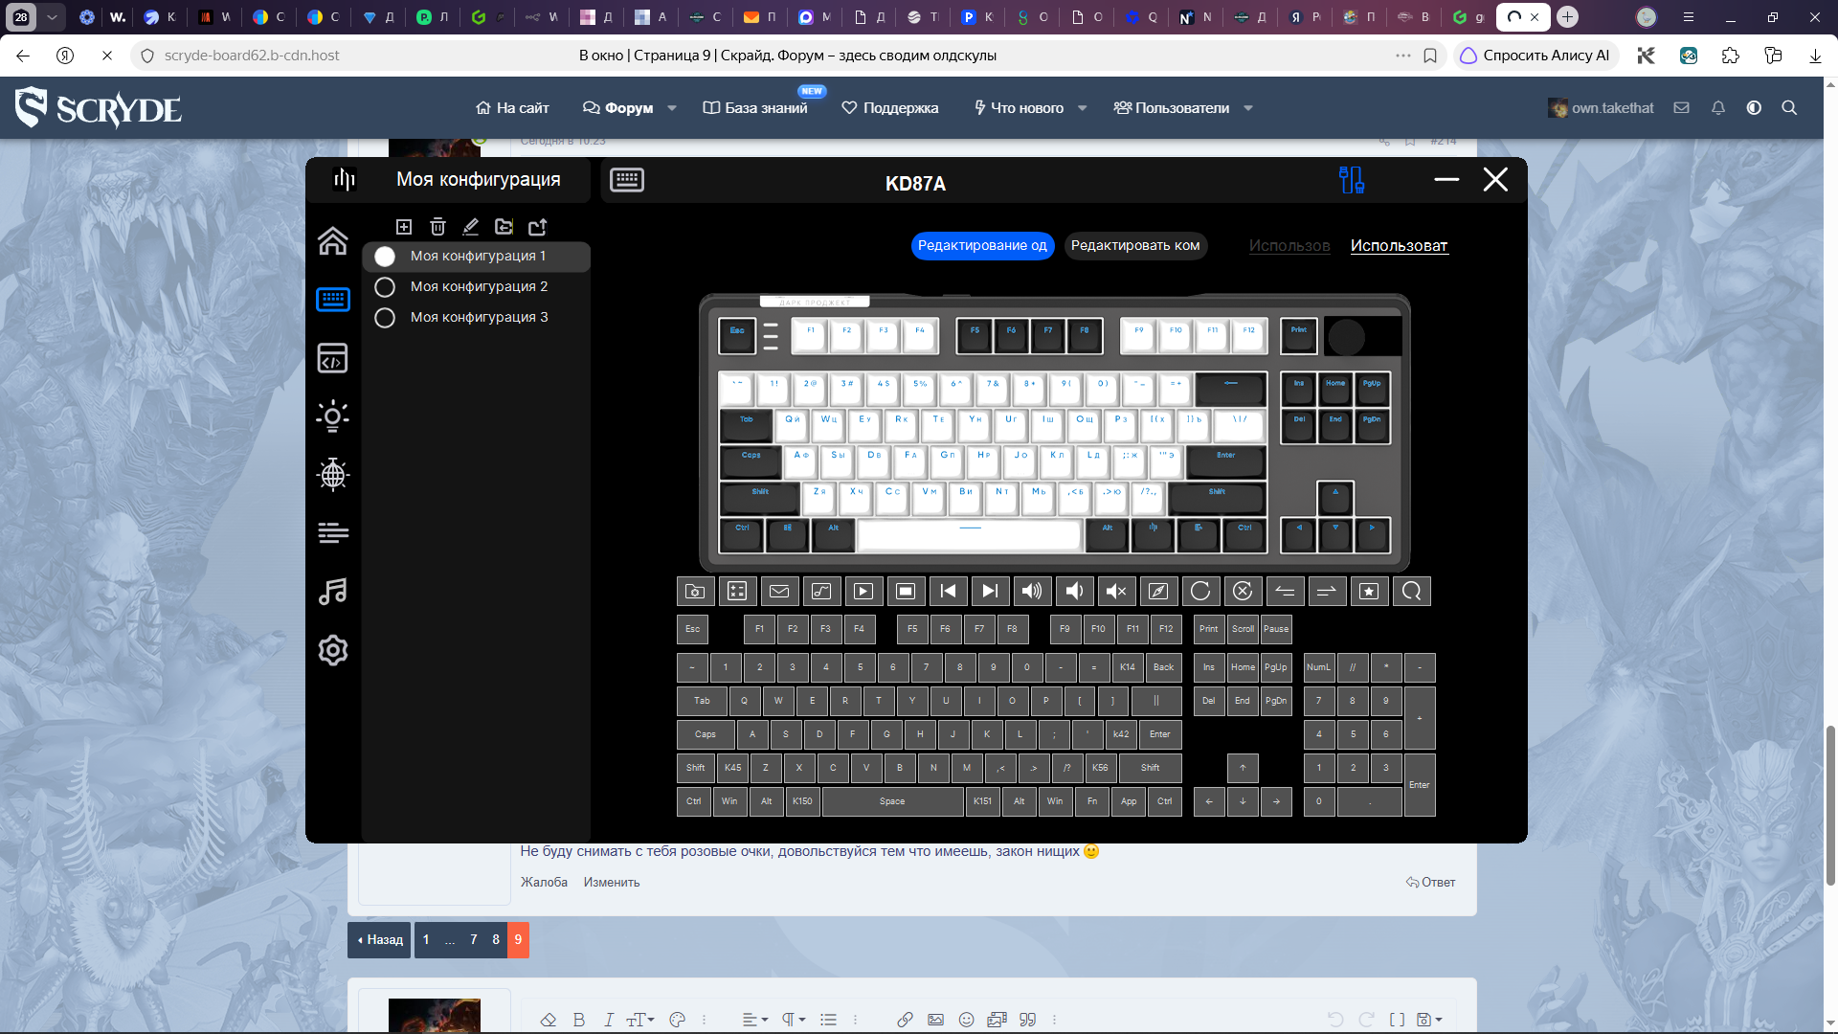Image resolution: width=1838 pixels, height=1034 pixels.
Task: Go to forum page 8
Action: (496, 940)
